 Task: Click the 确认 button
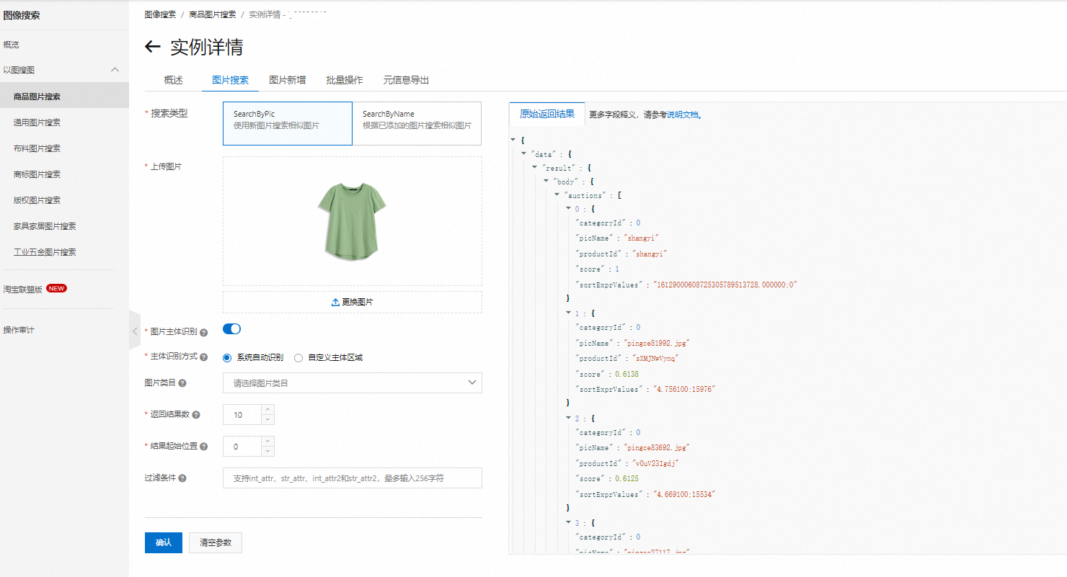point(164,542)
